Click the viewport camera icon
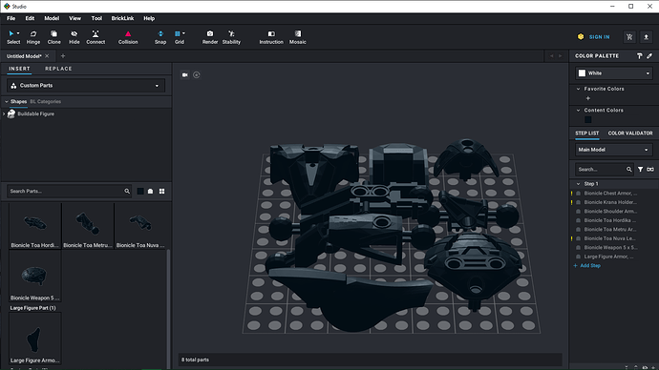Screen dimensions: 659x370 [185, 74]
